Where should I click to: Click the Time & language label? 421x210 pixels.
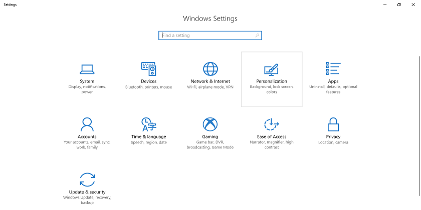pyautogui.click(x=149, y=137)
